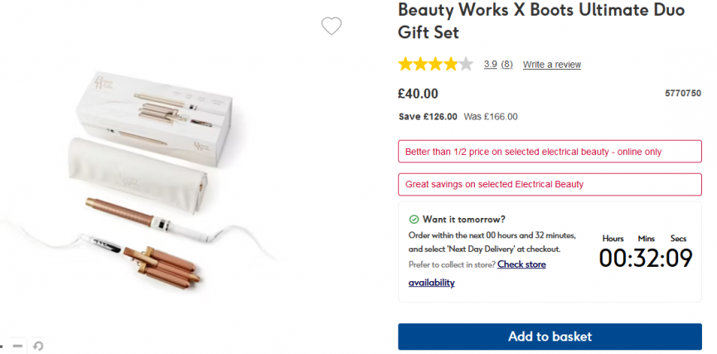Click the £40.00 price

coord(419,94)
